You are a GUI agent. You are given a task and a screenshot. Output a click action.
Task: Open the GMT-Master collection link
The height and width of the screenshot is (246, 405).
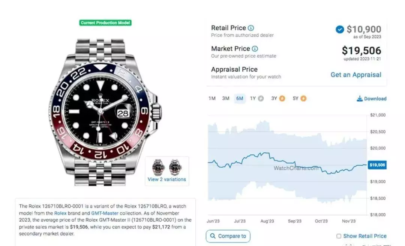105,213
